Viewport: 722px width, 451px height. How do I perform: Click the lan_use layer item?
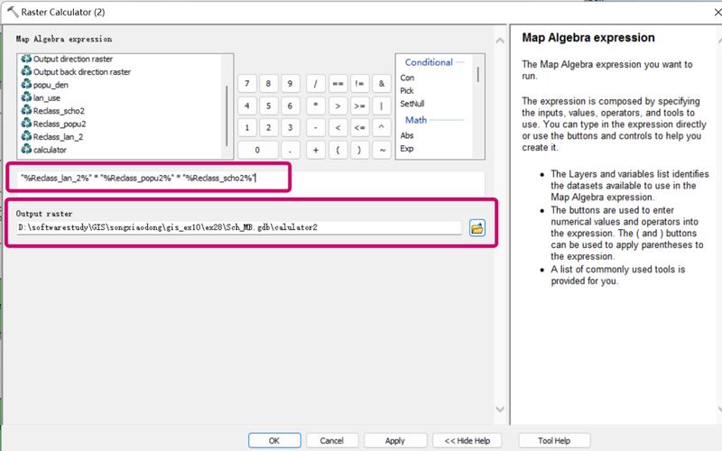click(x=47, y=97)
